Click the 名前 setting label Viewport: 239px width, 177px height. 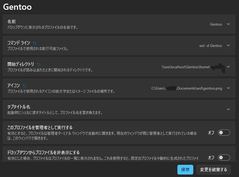coord(12,22)
